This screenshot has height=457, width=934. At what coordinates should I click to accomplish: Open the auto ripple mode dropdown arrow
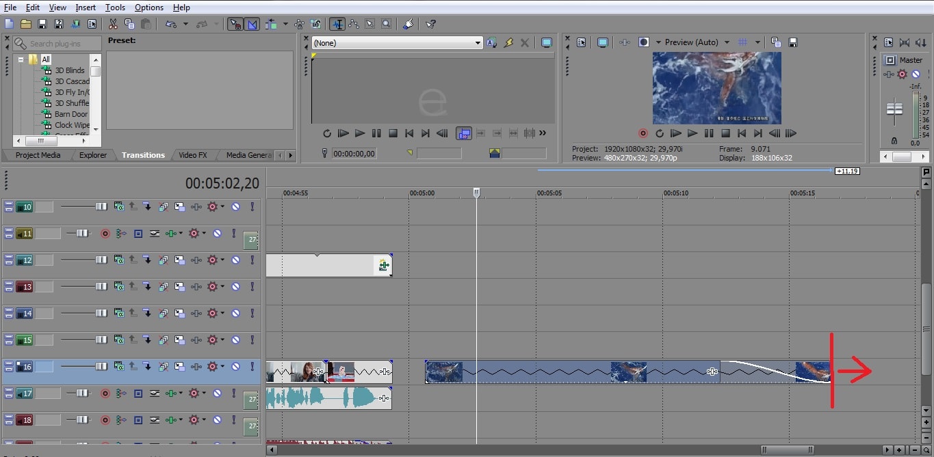click(x=285, y=24)
